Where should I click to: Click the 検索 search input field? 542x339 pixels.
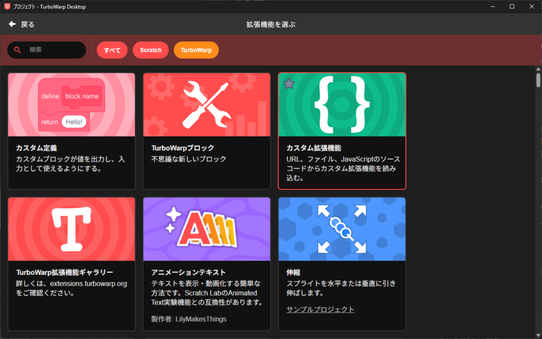[x=53, y=50]
